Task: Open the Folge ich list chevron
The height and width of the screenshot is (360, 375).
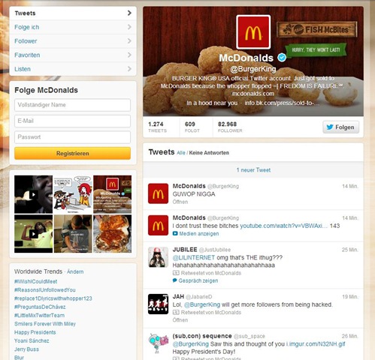Action: point(129,27)
